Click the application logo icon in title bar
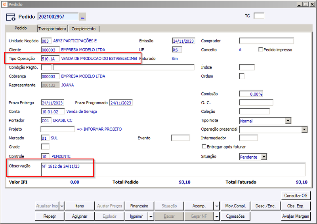317x224 pixels. 5,4
